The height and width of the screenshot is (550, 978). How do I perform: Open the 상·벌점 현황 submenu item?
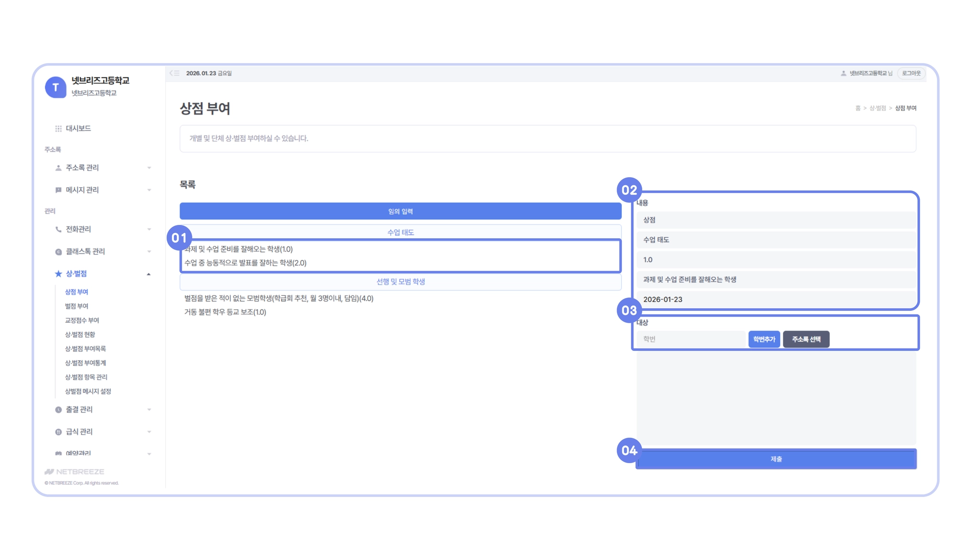click(80, 335)
